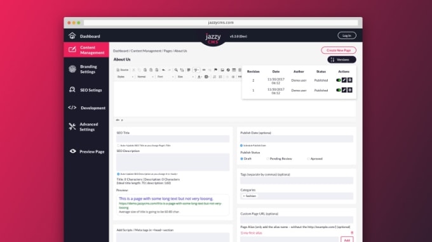Click the Add alias button
Image resolution: width=432 pixels, height=242 pixels.
coord(347,240)
